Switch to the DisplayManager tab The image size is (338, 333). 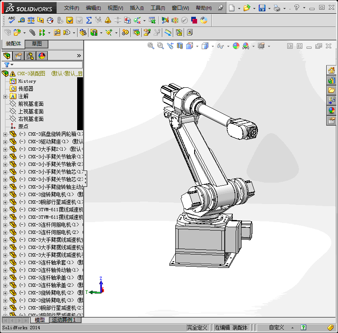[x=42, y=56]
